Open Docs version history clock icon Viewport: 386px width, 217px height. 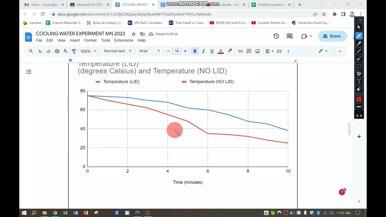pyautogui.click(x=276, y=36)
